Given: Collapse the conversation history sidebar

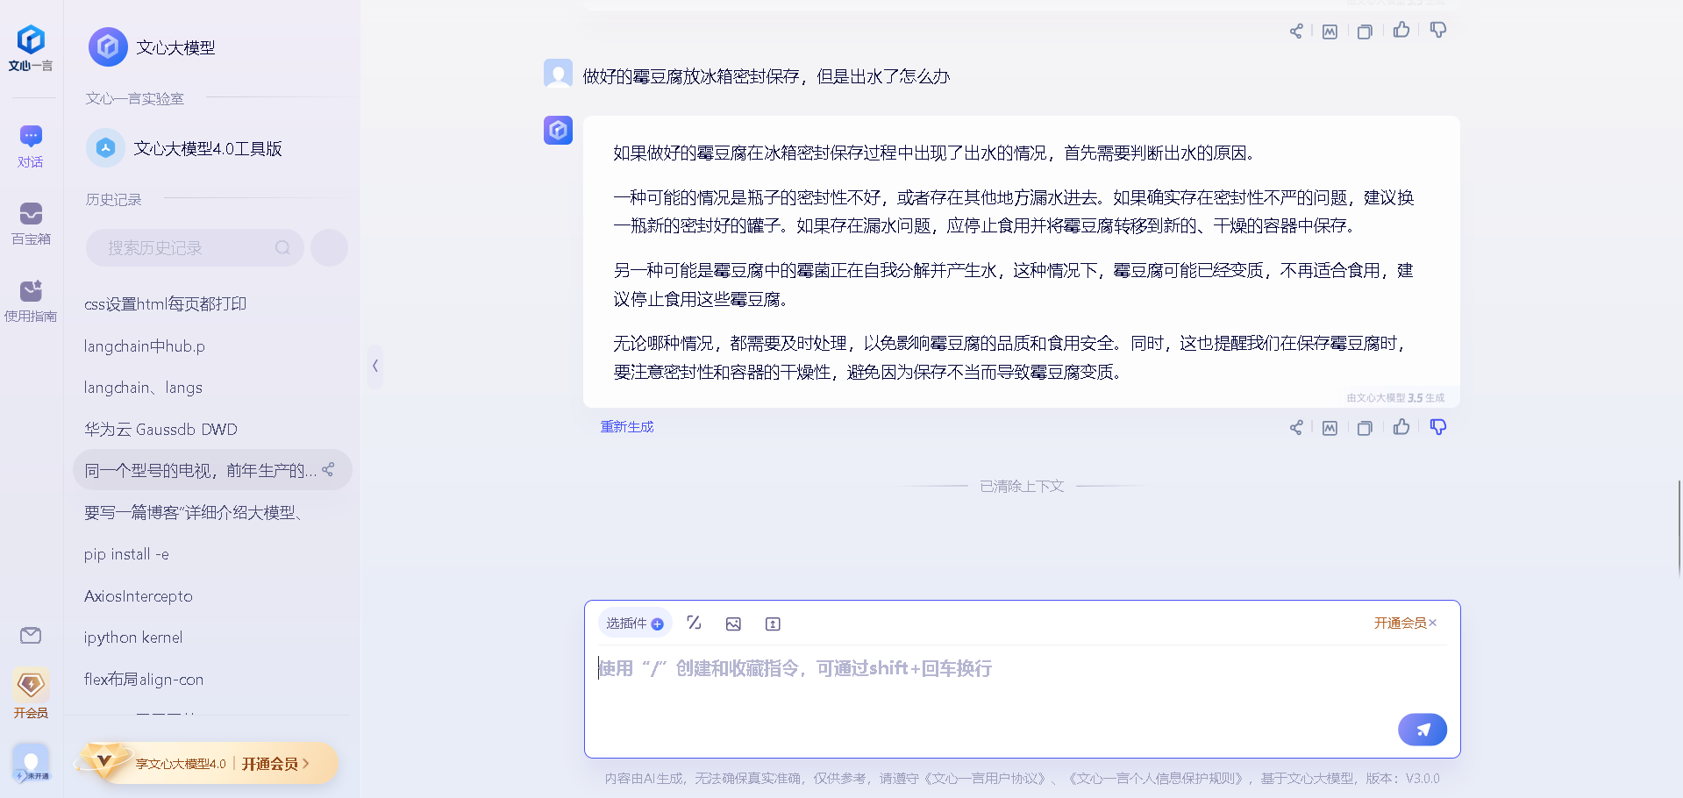Looking at the screenshot, I should [x=375, y=366].
